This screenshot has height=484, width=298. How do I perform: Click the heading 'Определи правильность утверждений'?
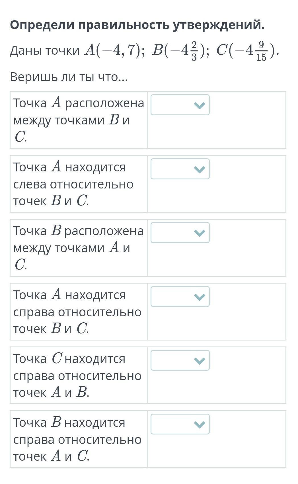tap(137, 25)
